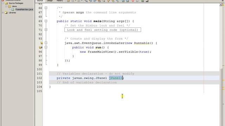This screenshot has height=126, width=225.
Task: Collapse the invokeLater Runnable fold
Action: 46,43
